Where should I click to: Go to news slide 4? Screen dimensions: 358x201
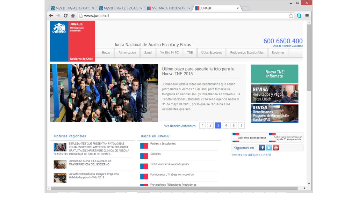(x=226, y=125)
